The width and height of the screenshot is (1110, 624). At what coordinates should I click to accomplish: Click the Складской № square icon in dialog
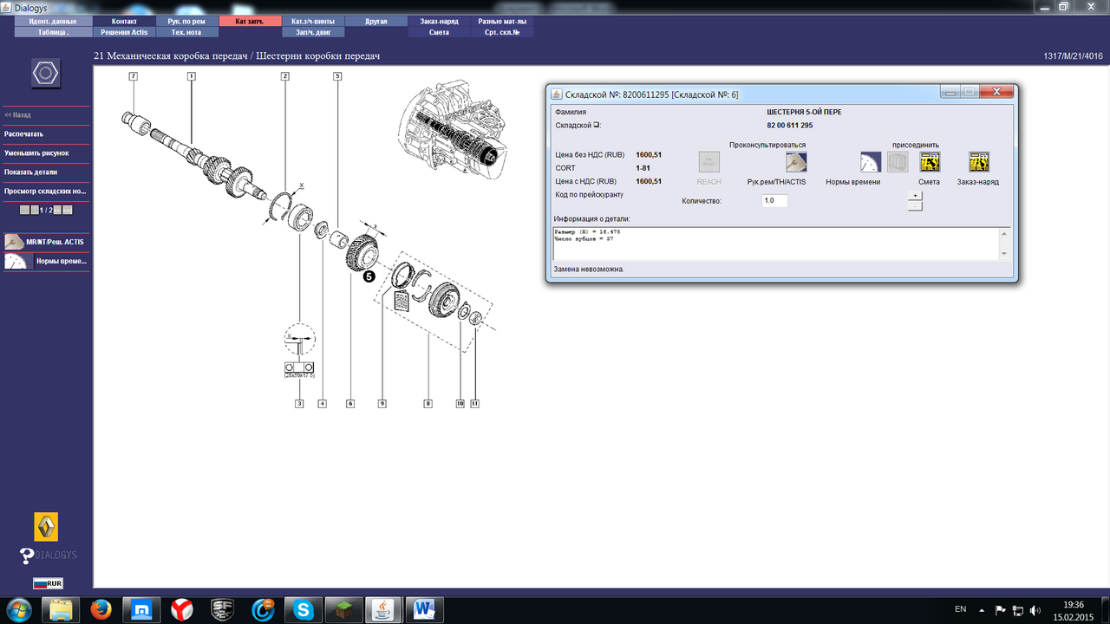tap(596, 125)
